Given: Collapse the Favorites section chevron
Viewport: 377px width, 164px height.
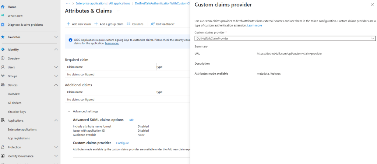Looking at the screenshot, I should pos(56,37).
